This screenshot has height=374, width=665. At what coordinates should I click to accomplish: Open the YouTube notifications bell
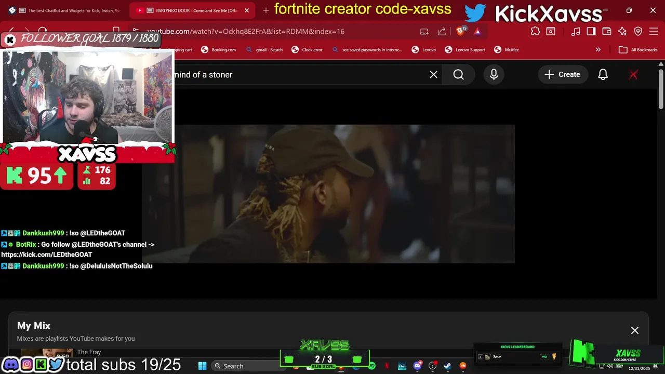pos(603,75)
